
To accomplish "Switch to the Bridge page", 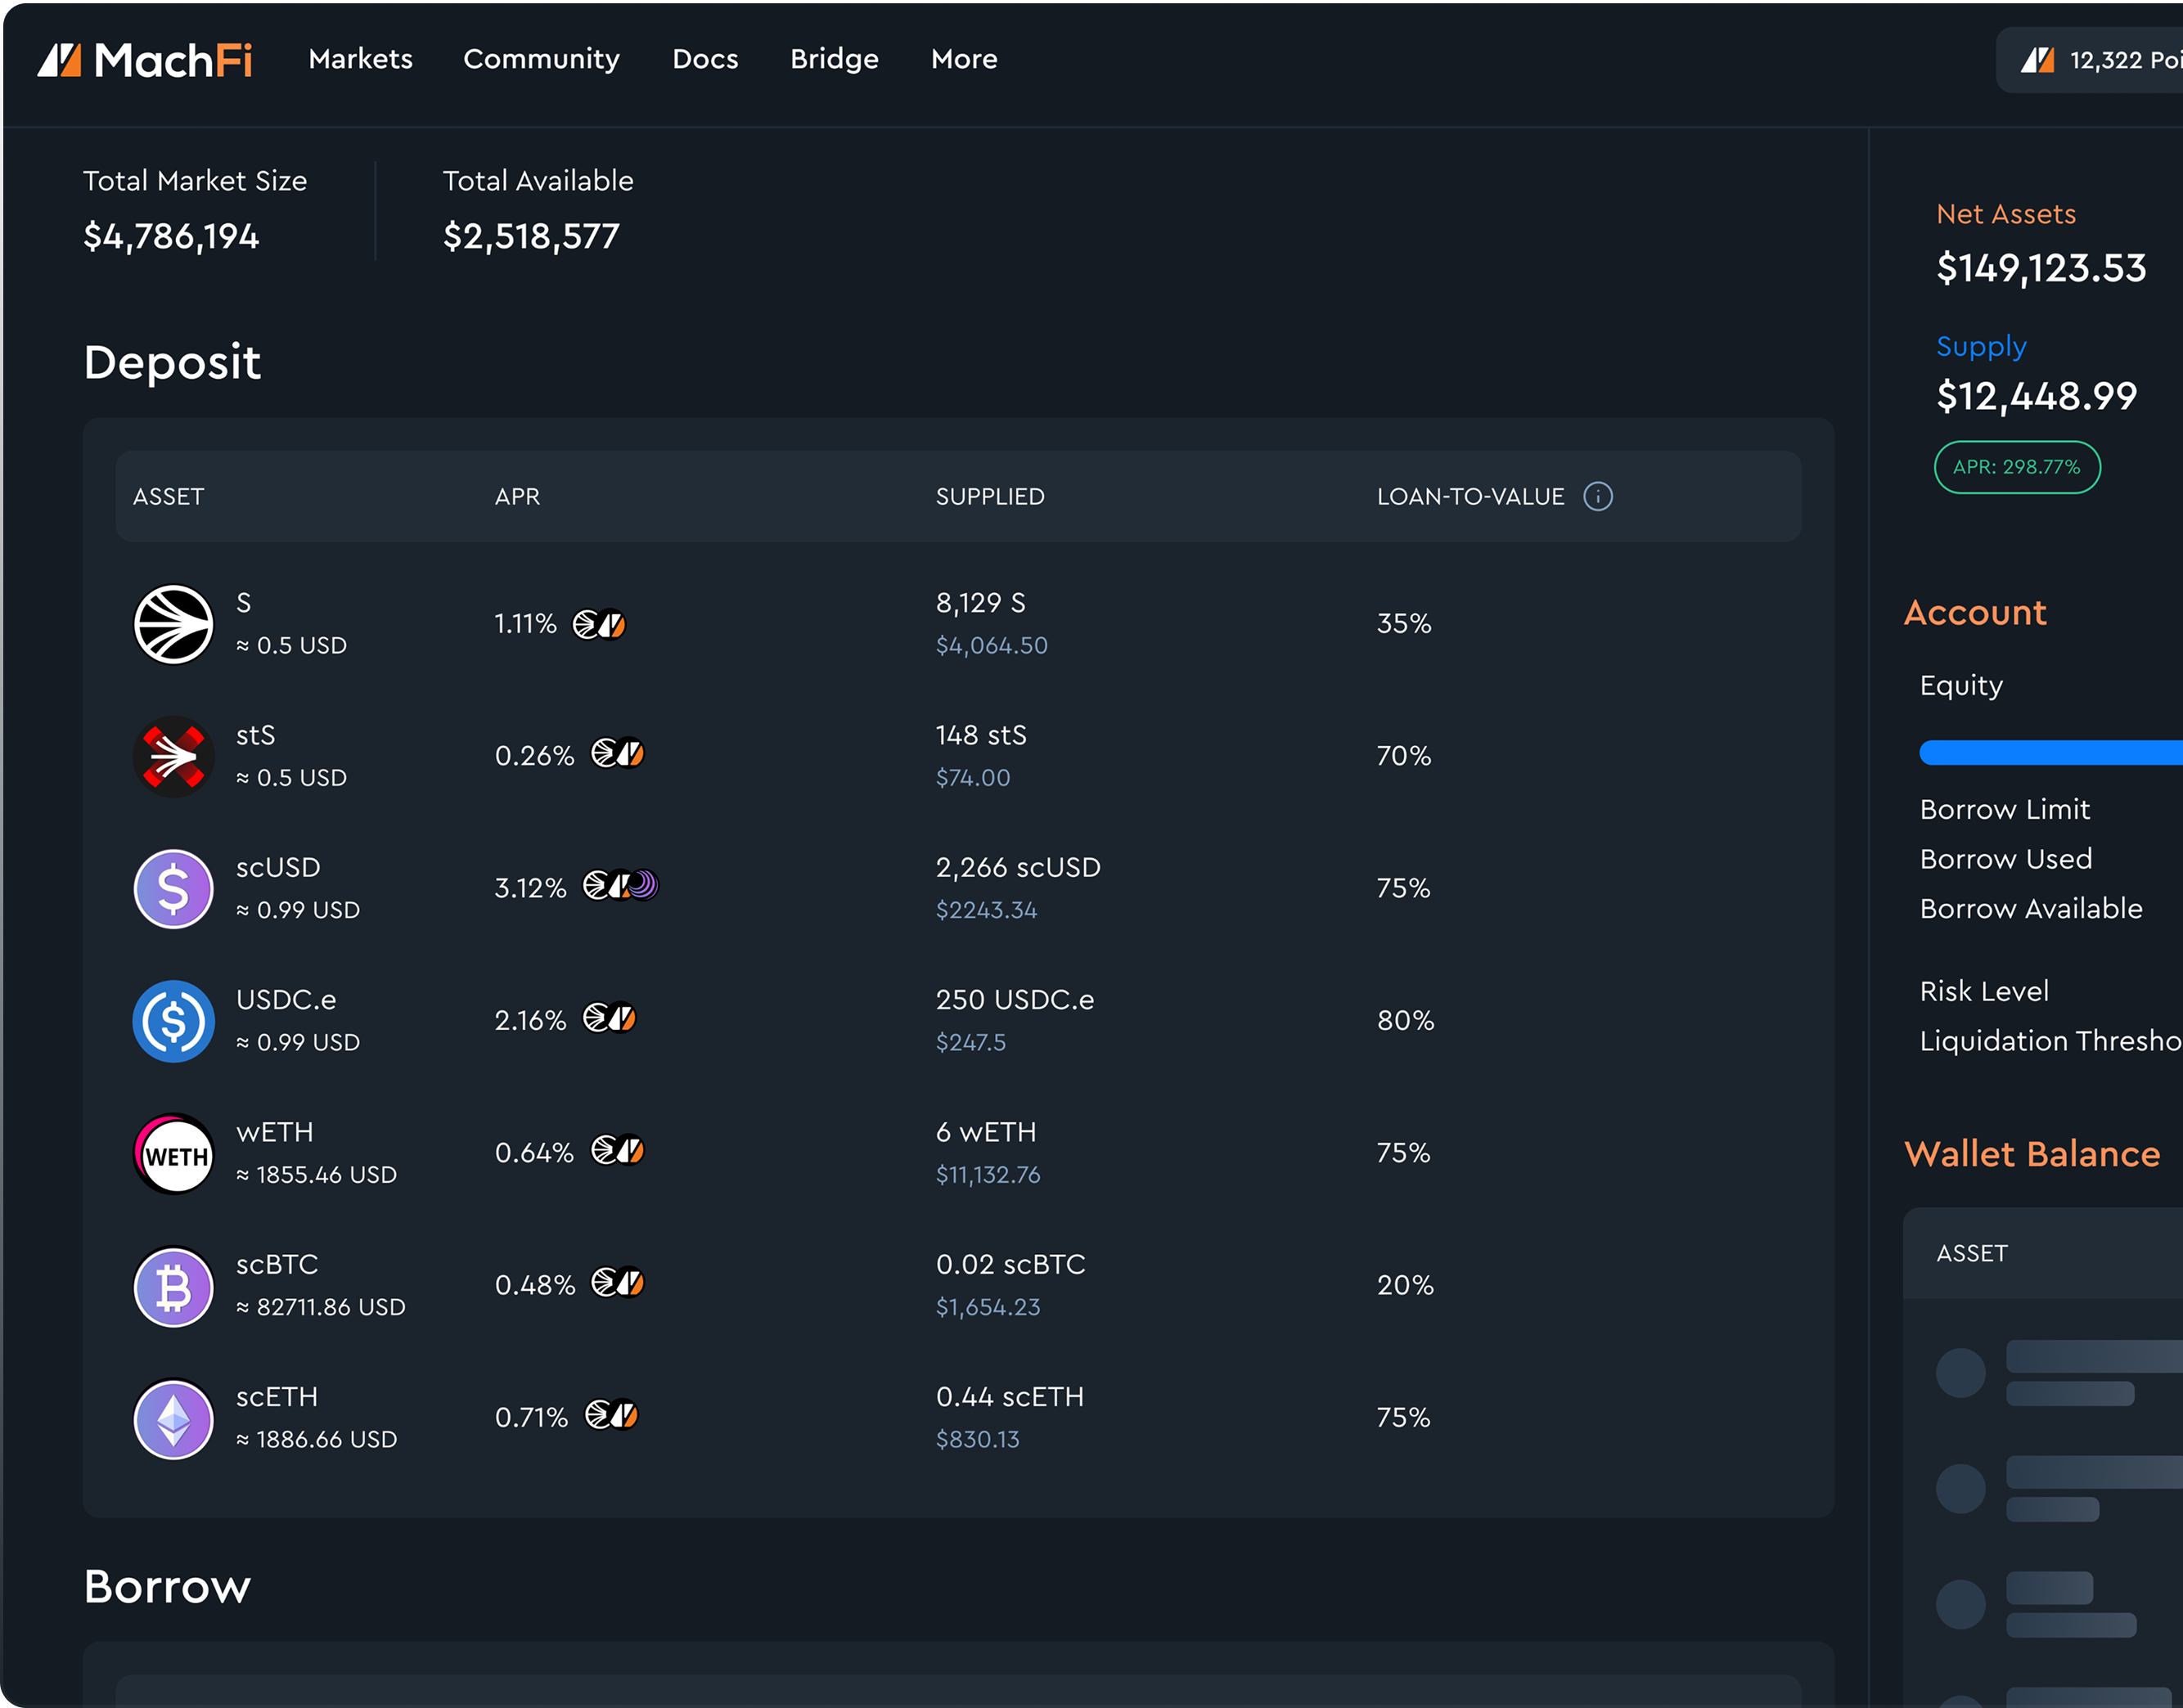I will pos(834,60).
